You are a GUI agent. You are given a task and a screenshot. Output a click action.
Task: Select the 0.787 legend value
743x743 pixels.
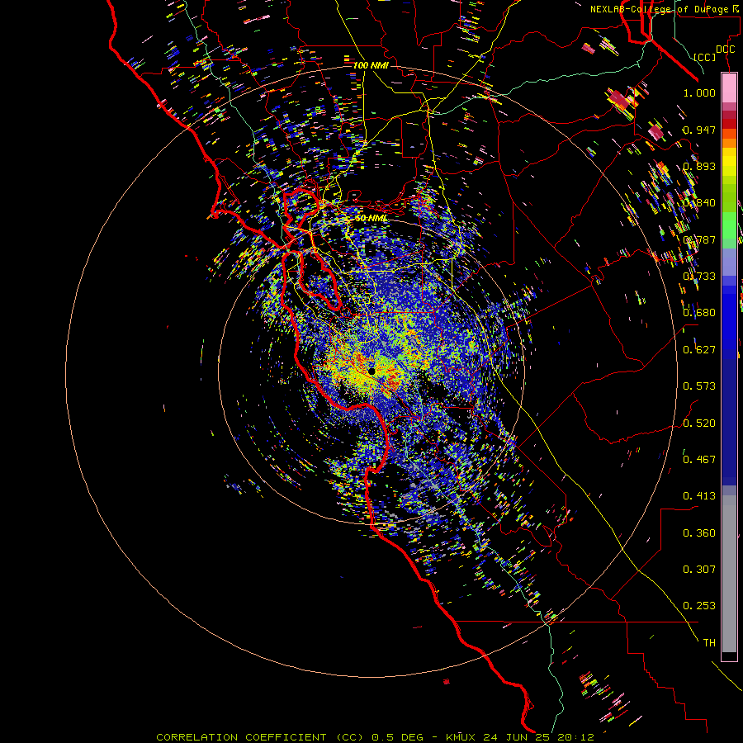(699, 239)
